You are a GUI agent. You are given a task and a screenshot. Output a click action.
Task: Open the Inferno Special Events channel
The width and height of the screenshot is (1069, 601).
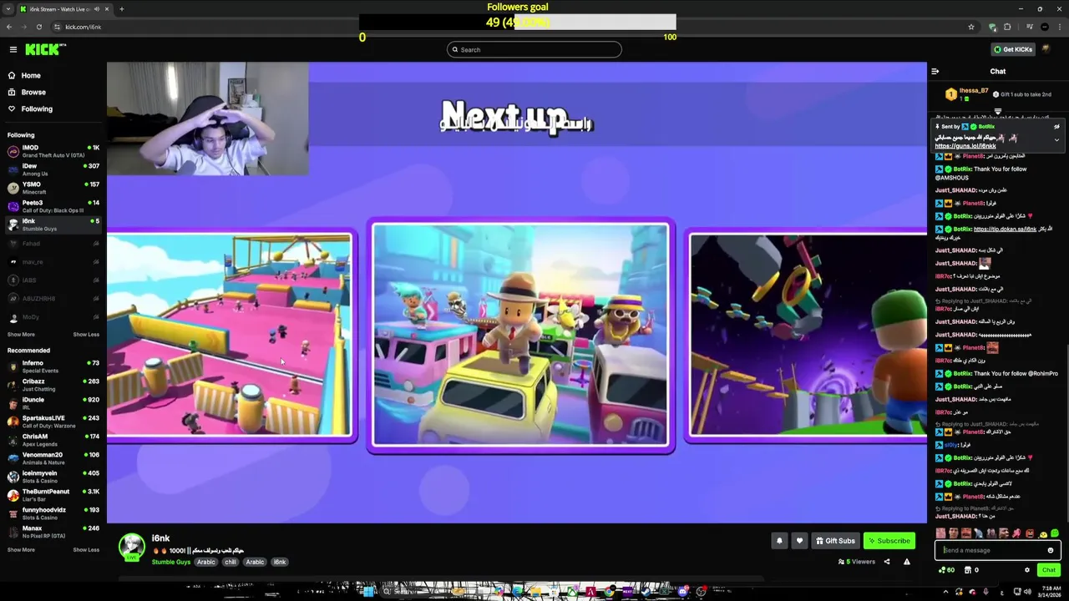coord(53,366)
